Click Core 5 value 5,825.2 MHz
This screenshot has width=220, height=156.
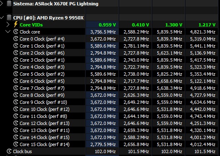(169, 74)
